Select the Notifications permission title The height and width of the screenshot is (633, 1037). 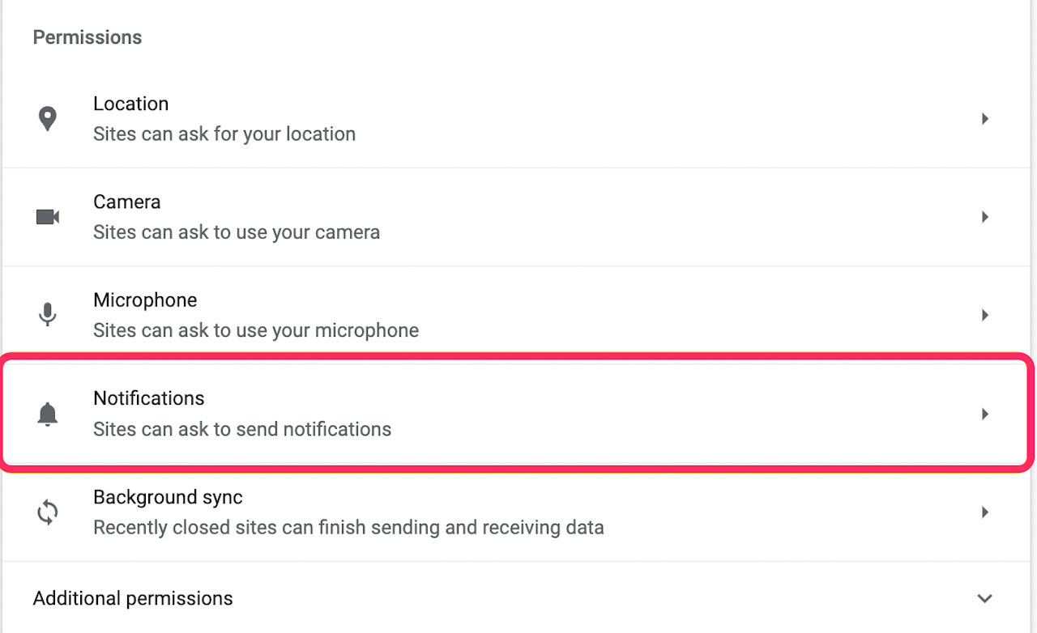148,398
